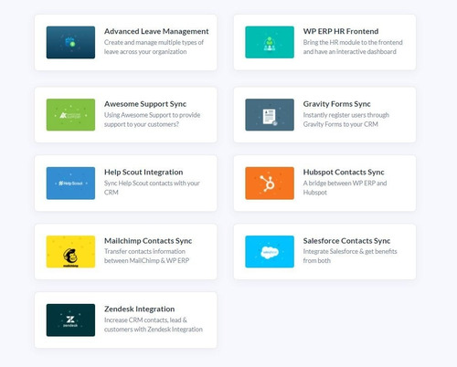Open the Awesome Support Sync title
The height and width of the screenshot is (367, 457).
(145, 104)
